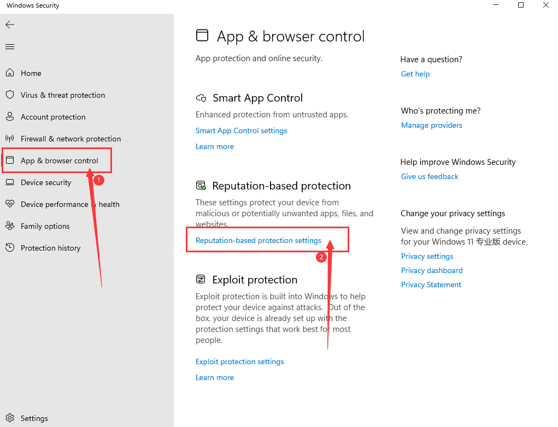Open Smart App Control settings link
Screen dimensions: 558x427
[x=241, y=131]
